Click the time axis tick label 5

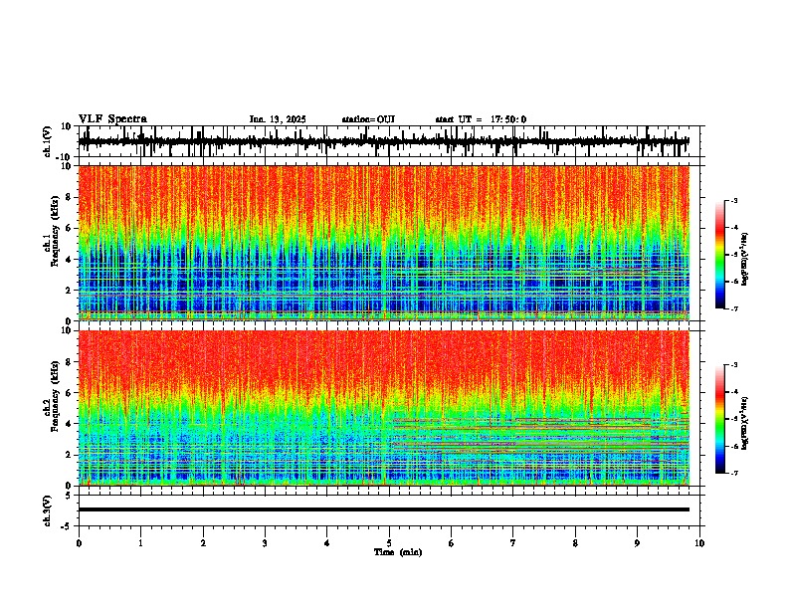point(389,543)
